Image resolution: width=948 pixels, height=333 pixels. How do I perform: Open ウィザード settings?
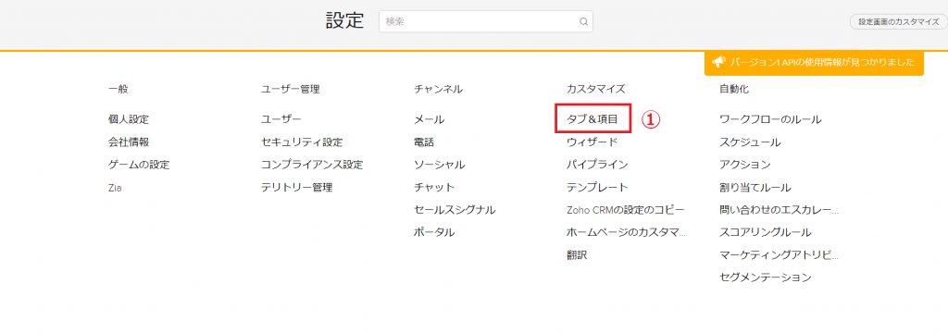click(592, 142)
